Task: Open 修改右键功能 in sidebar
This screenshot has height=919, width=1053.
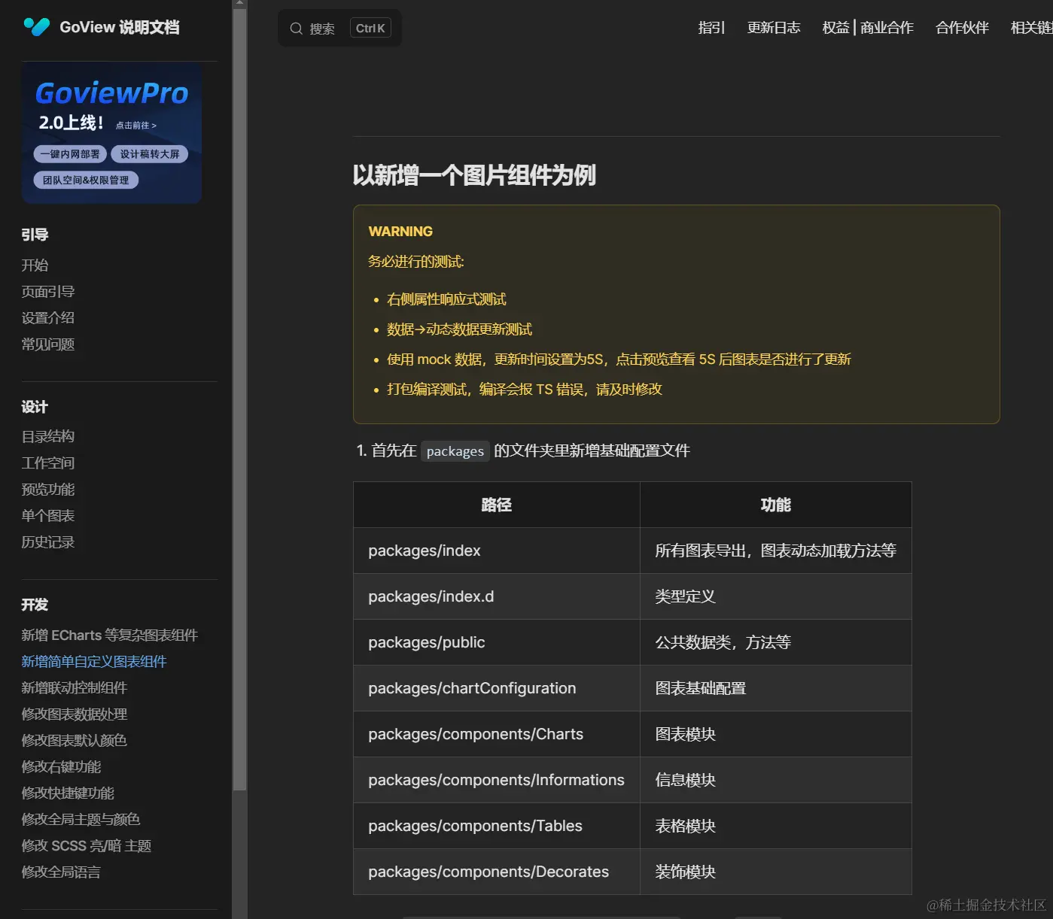Action: click(x=61, y=767)
